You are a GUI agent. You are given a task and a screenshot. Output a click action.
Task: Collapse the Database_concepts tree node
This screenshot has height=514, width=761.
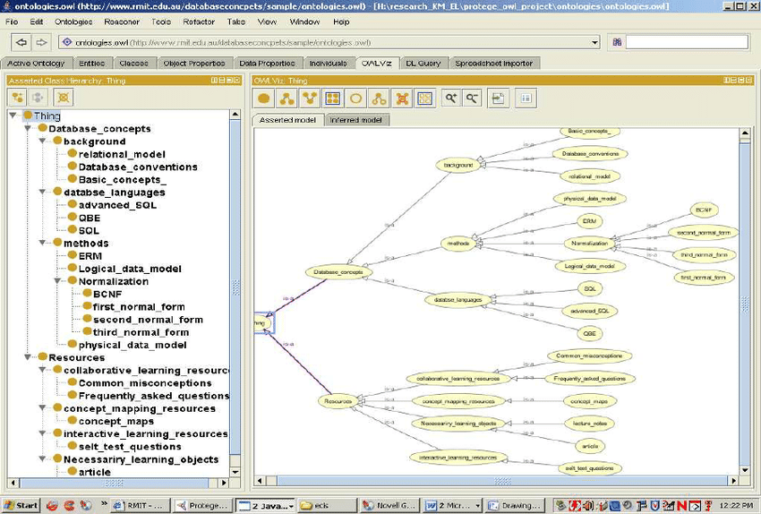pos(28,129)
